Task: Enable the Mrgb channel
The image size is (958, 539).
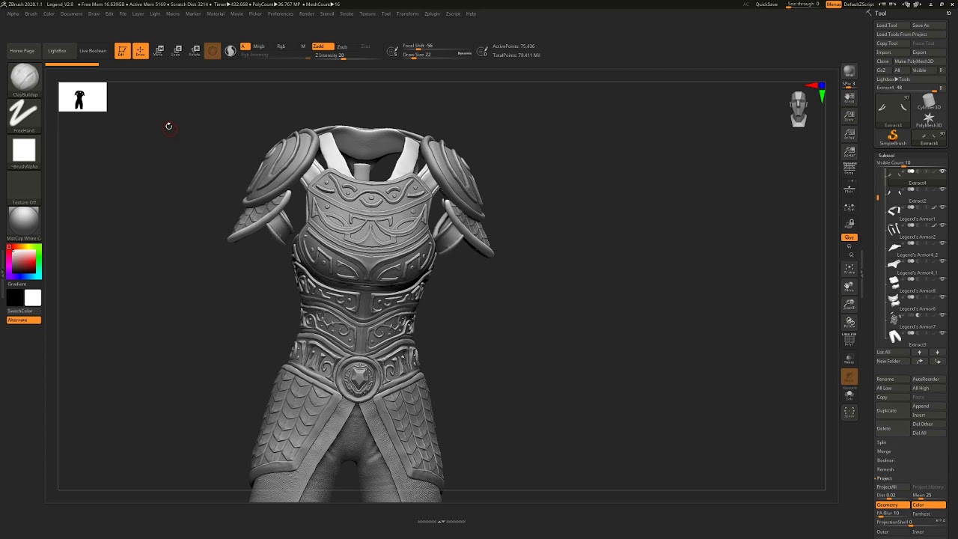Action: (259, 46)
